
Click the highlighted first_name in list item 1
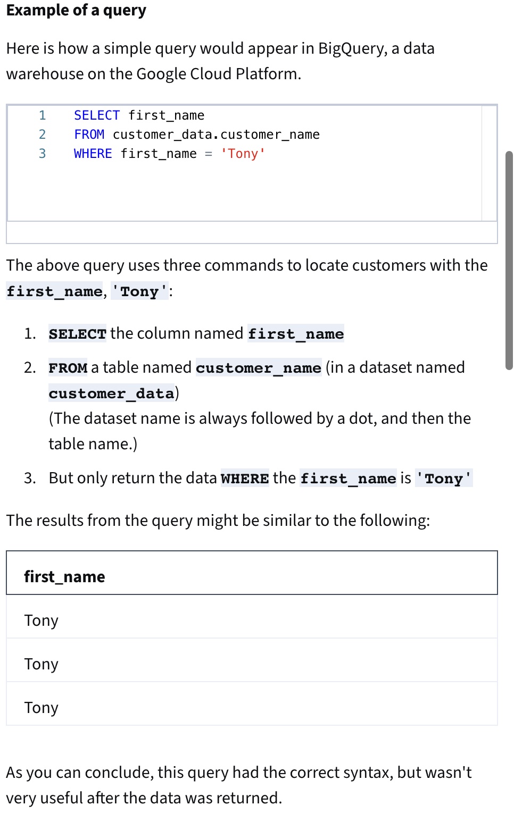(x=296, y=334)
